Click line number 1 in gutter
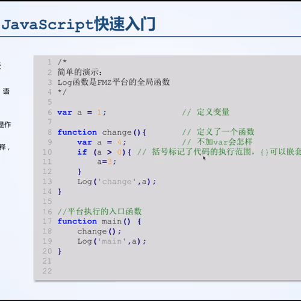Screen dimensions: 301x301 [49, 62]
